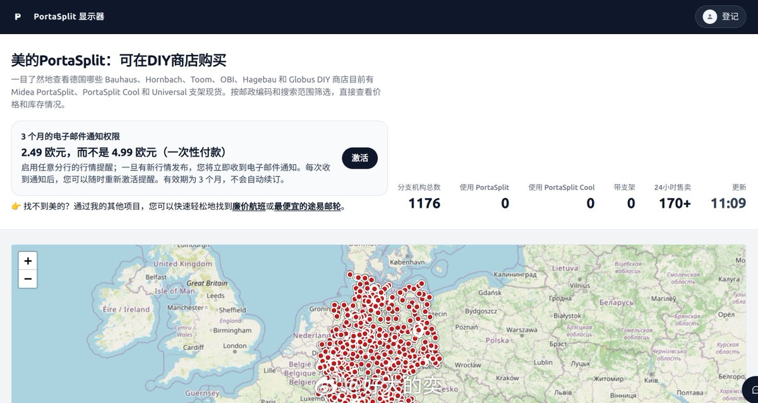Click the København label on map

click(408, 262)
